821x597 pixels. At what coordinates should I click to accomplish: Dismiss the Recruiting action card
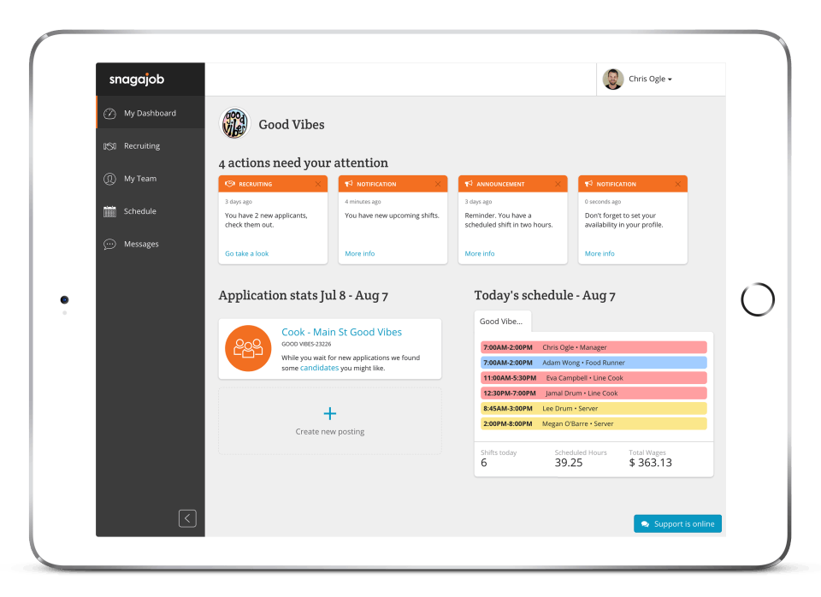click(318, 184)
